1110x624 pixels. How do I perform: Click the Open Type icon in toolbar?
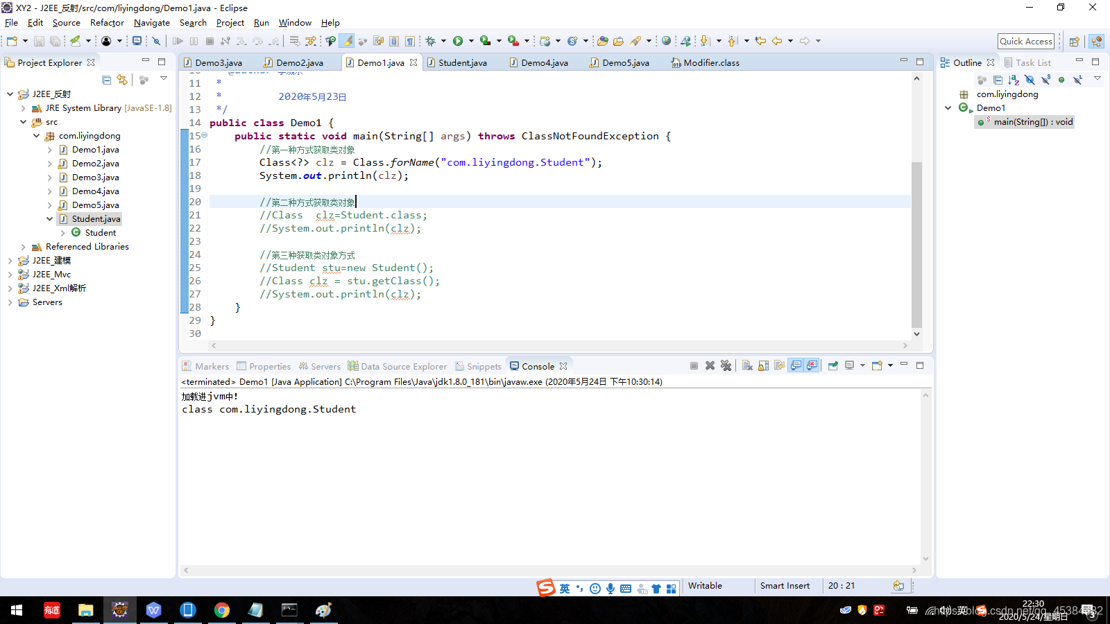(602, 41)
